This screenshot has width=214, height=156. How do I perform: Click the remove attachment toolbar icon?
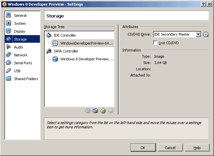pyautogui.click(x=95, y=111)
